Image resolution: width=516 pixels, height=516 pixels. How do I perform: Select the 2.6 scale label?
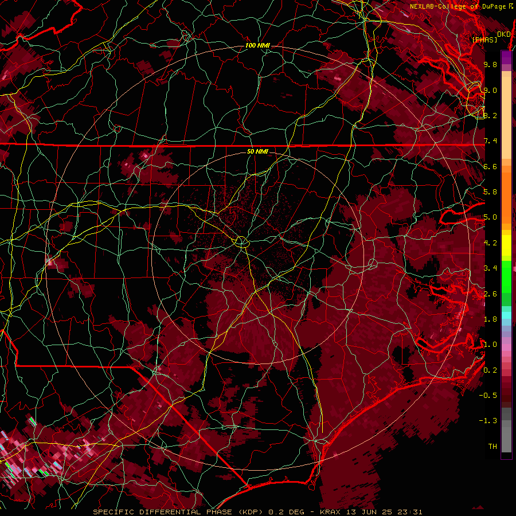[x=490, y=294]
